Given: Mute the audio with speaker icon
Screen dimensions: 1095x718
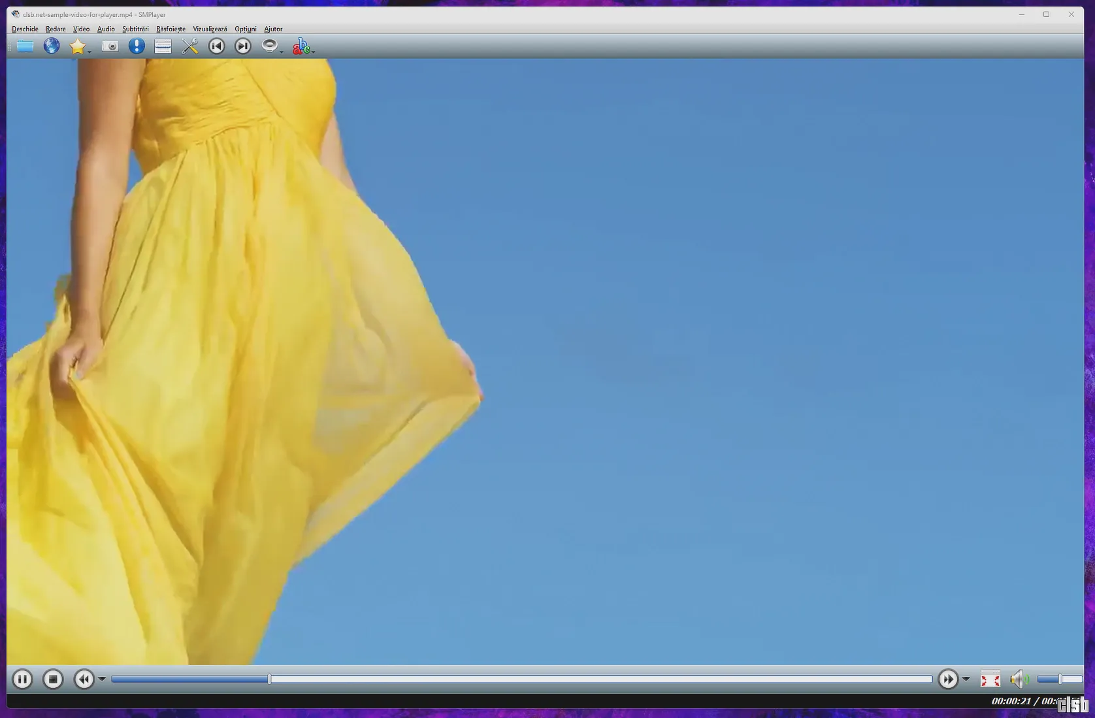Looking at the screenshot, I should pyautogui.click(x=1019, y=679).
